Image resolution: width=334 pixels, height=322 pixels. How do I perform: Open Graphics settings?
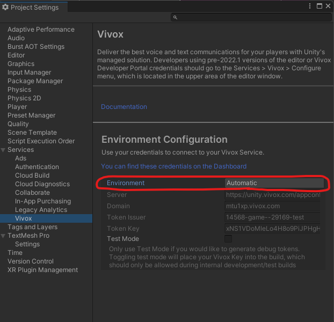[21, 64]
